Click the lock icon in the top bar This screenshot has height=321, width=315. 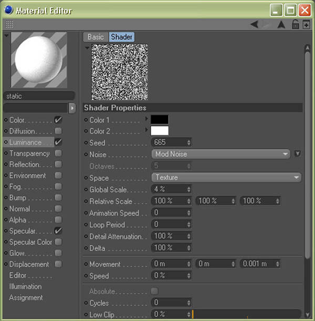point(296,25)
